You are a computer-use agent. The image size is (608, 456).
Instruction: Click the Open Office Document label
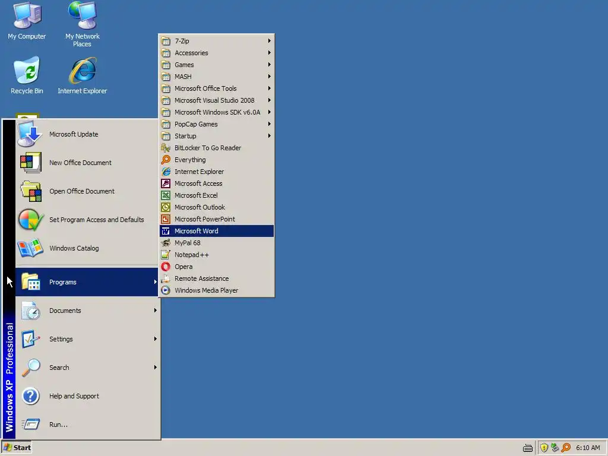82,191
